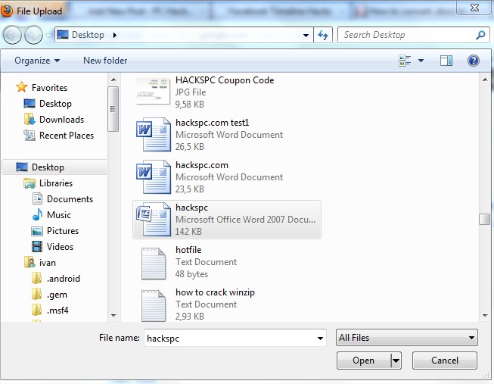Viewport: 494px width, 384px height.
Task: Click in the Search Desktop field
Action: pyautogui.click(x=407, y=35)
